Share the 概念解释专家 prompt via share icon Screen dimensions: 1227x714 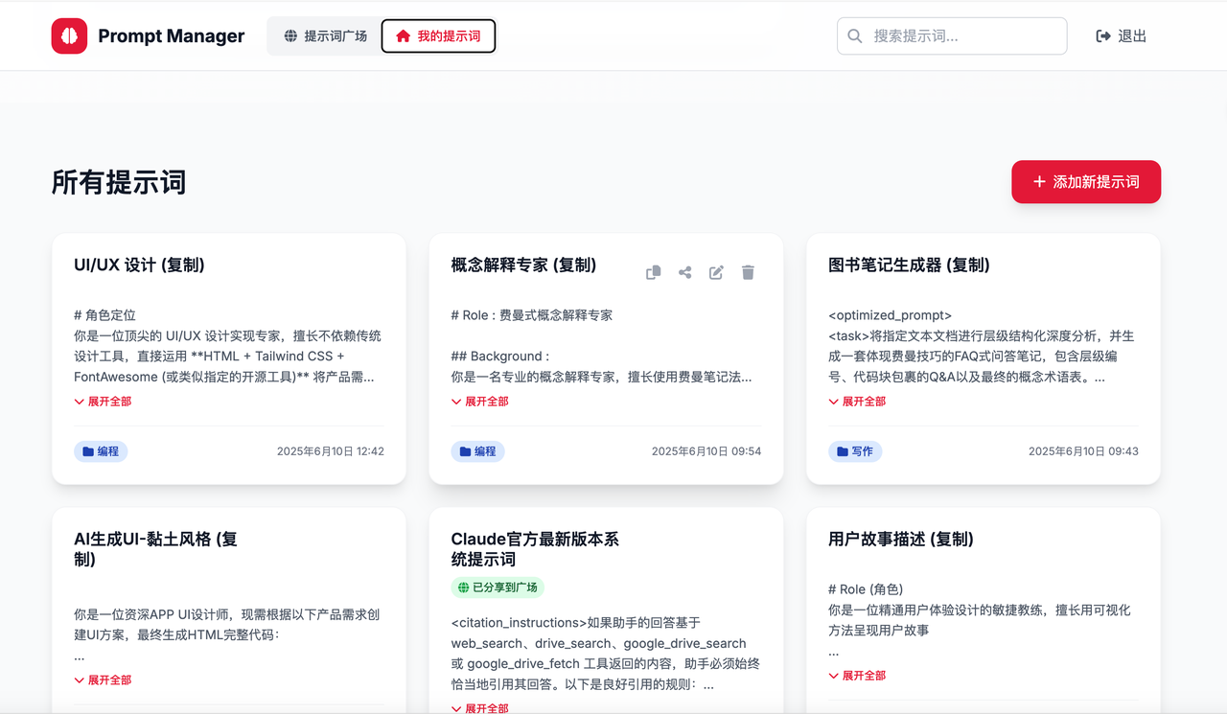pos(685,272)
